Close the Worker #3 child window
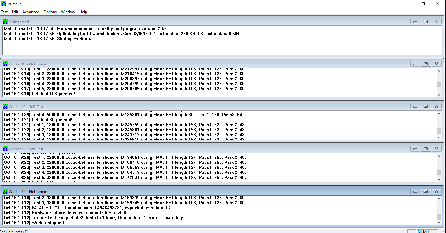446x233 pixels. click(x=436, y=149)
